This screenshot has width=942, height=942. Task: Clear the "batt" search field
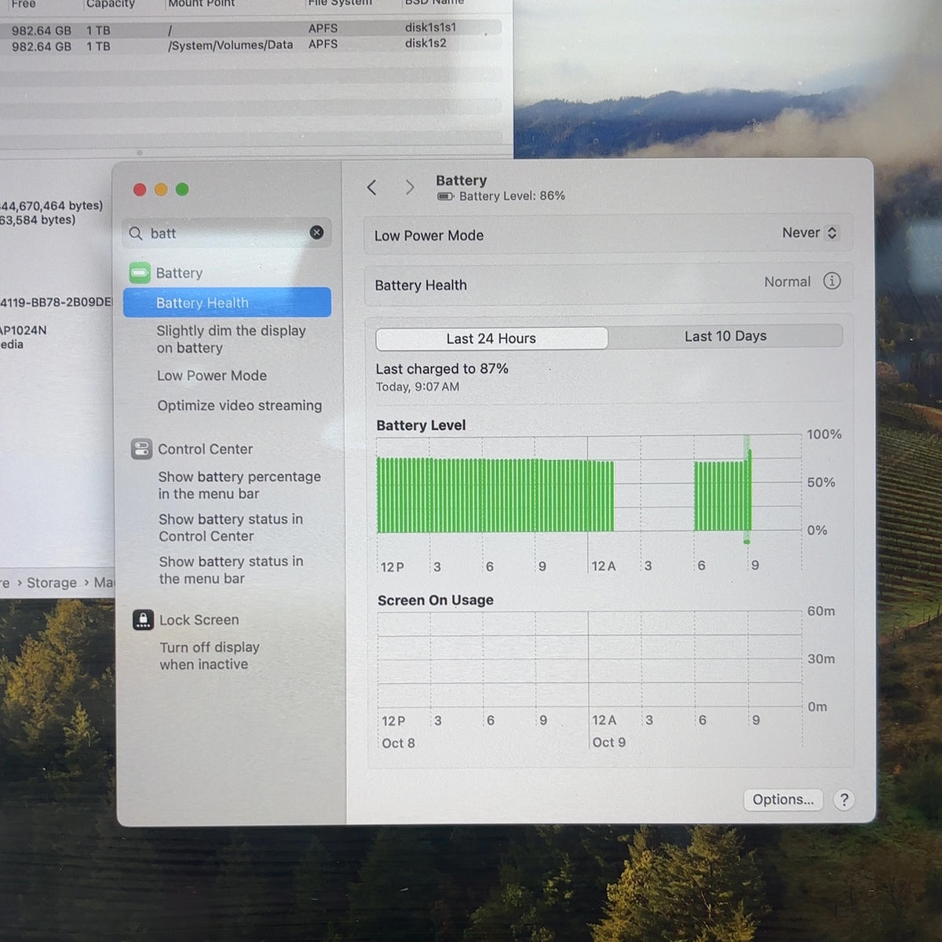(316, 232)
